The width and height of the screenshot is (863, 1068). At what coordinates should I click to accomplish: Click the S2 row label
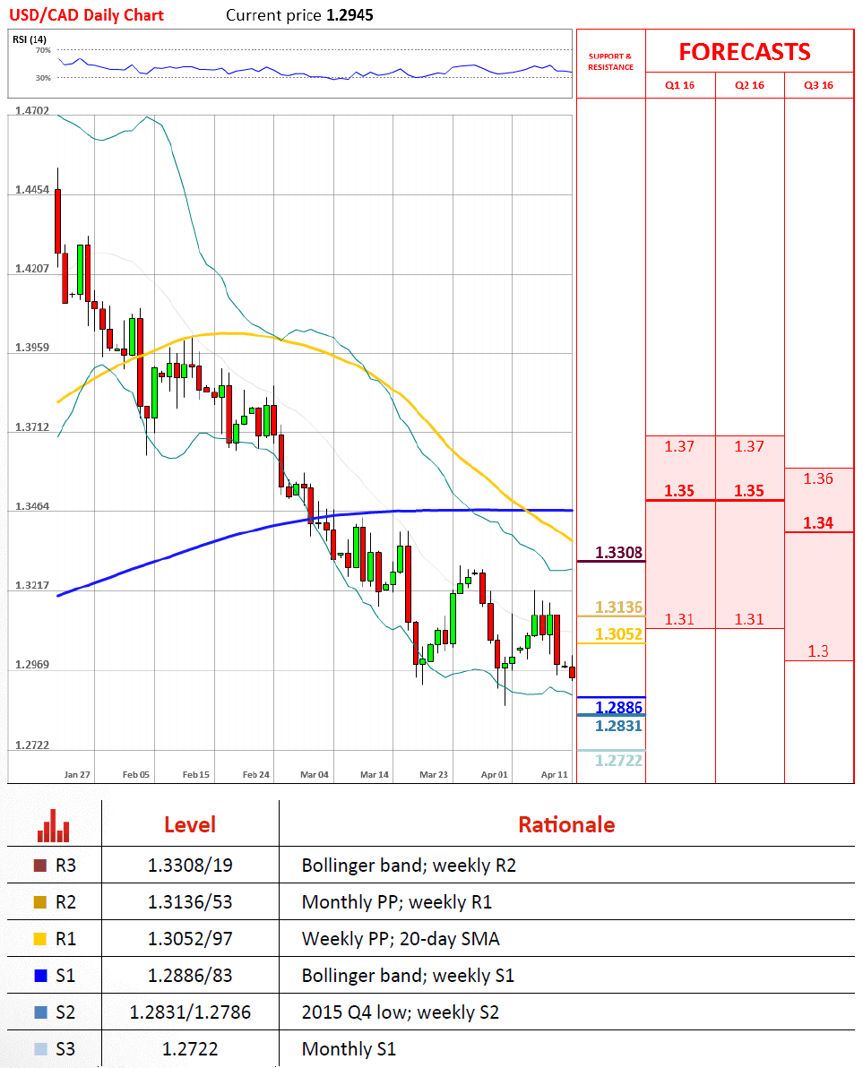(65, 1012)
